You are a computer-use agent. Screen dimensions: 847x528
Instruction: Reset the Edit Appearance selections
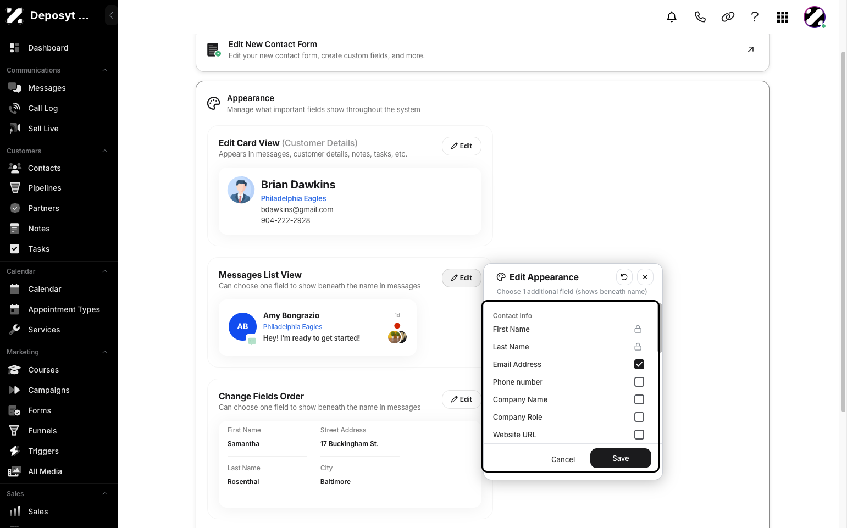624,277
